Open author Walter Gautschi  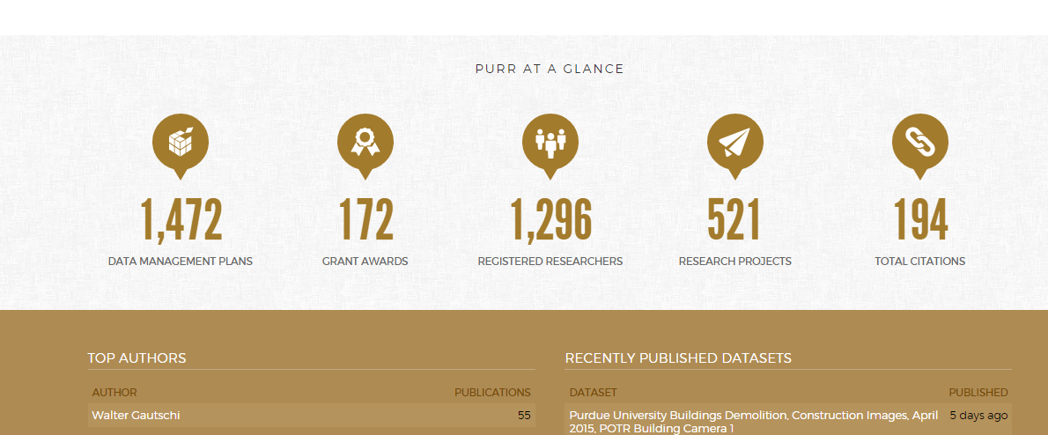pos(136,416)
